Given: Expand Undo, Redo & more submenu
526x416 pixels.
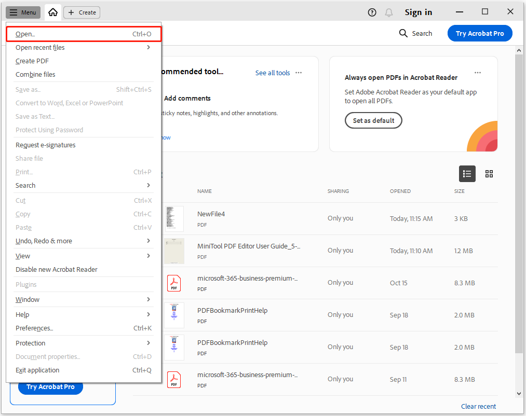Looking at the screenshot, I should [84, 241].
